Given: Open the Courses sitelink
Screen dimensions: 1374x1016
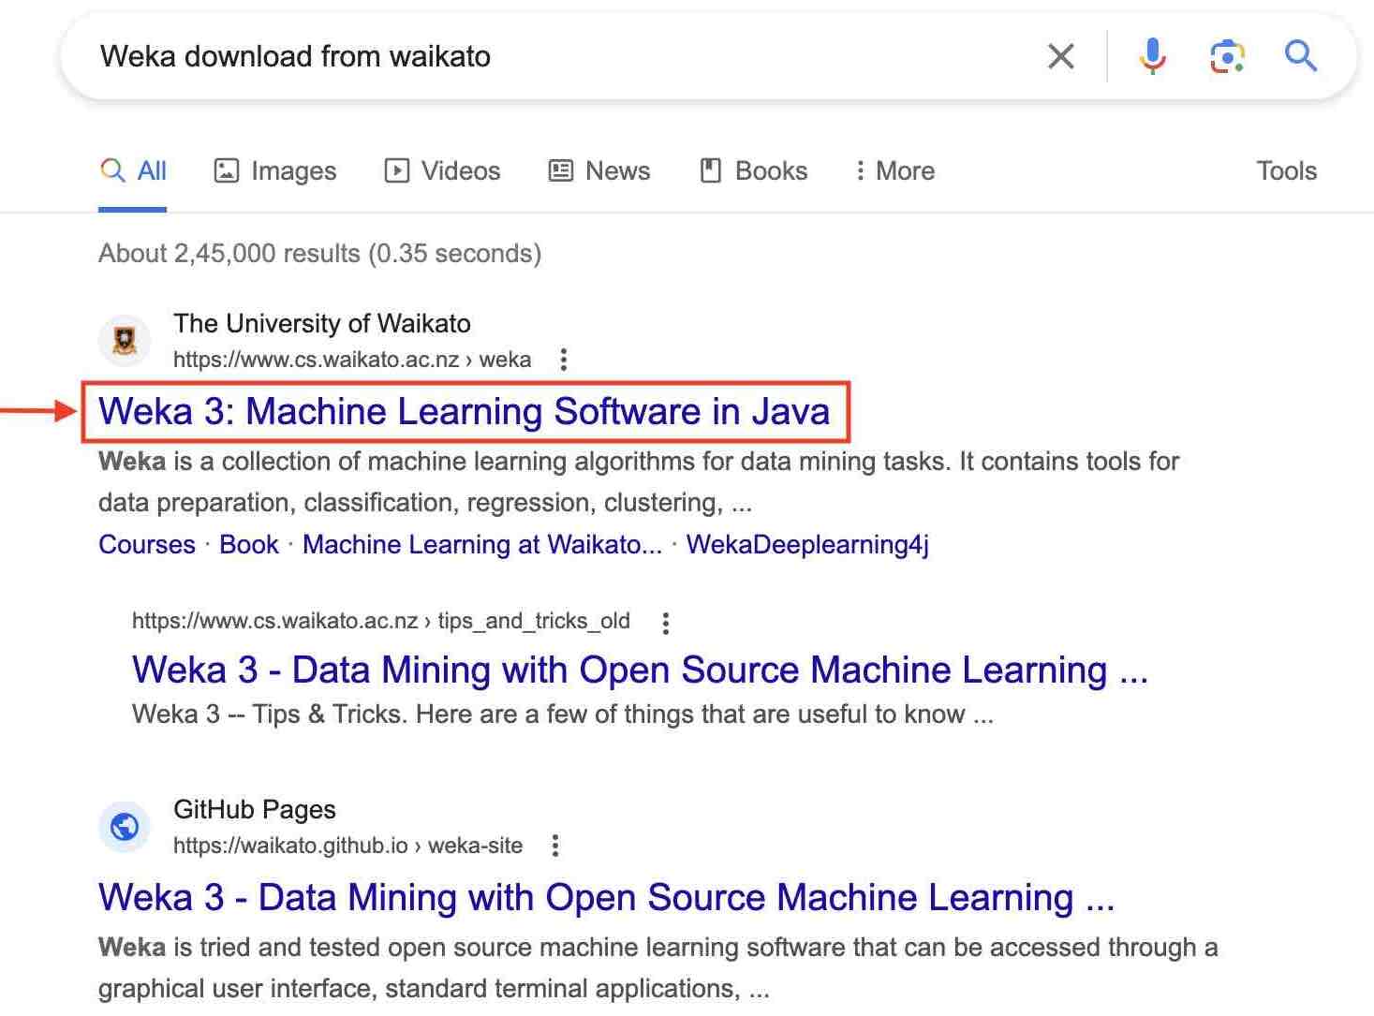Looking at the screenshot, I should (147, 544).
